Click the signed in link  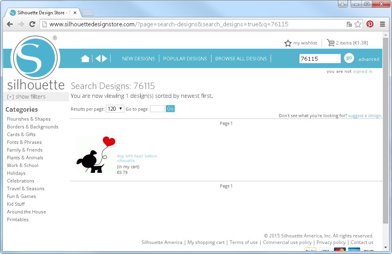pyautogui.click(x=363, y=71)
